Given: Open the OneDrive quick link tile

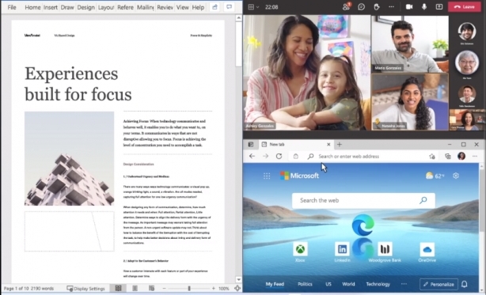Looking at the screenshot, I should pyautogui.click(x=427, y=252).
